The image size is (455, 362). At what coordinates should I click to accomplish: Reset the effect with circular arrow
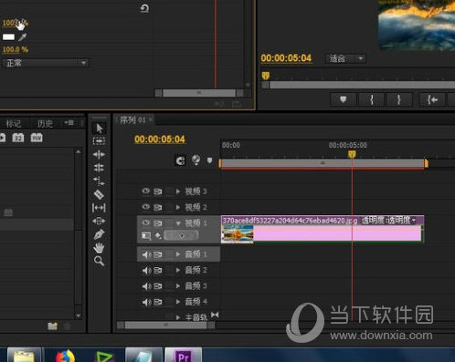click(144, 8)
